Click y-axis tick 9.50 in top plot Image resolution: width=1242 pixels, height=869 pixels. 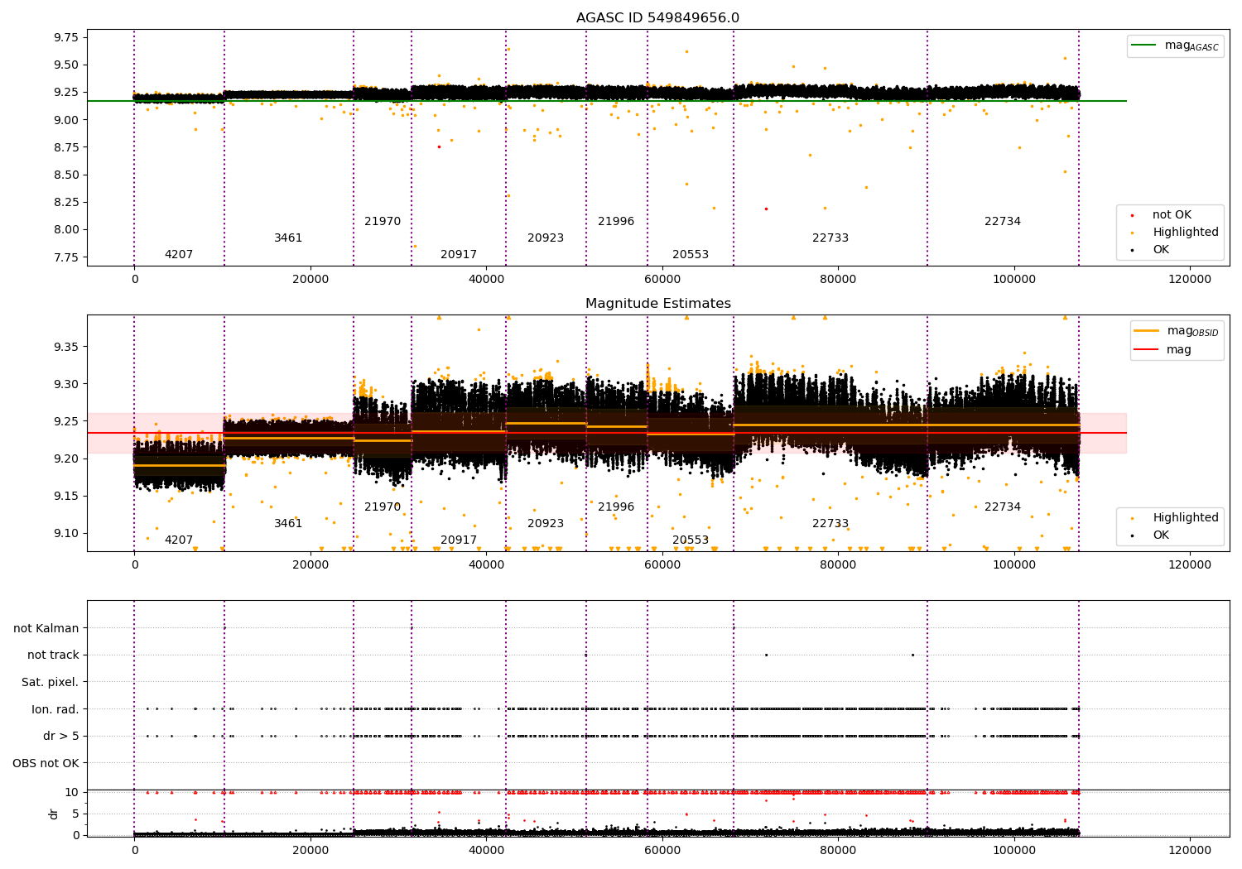click(65, 65)
